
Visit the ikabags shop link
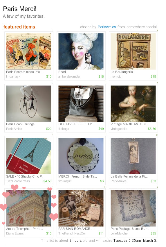point(64,129)
